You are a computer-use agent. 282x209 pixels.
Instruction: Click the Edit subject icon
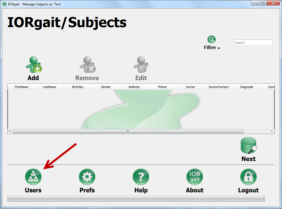(141, 65)
